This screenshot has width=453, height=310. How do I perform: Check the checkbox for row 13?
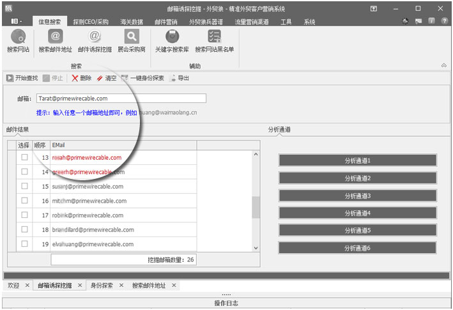pyautogui.click(x=24, y=157)
